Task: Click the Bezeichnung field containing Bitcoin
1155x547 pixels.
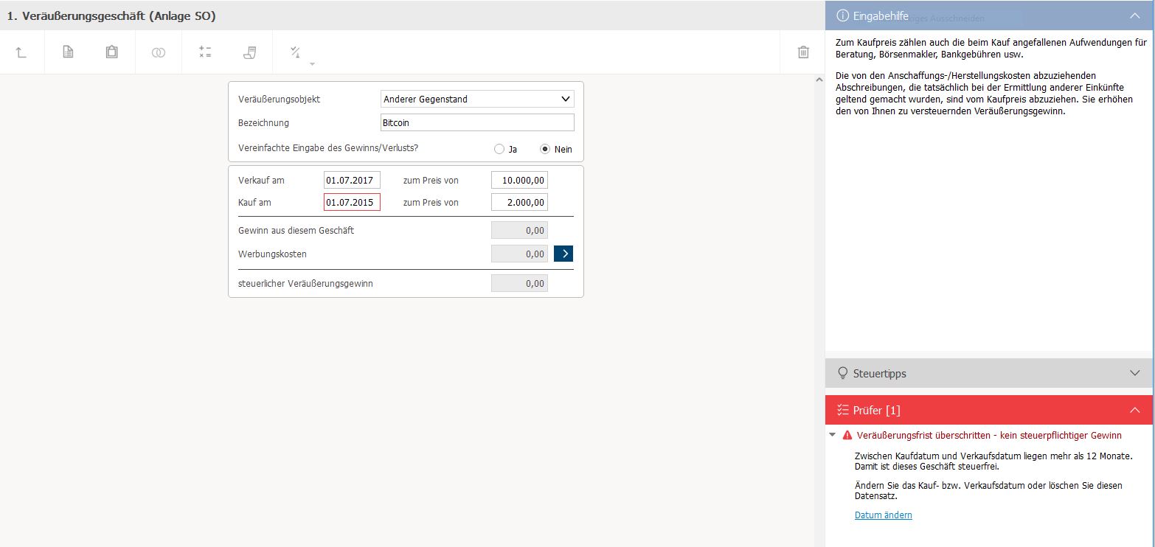Action: pos(477,122)
